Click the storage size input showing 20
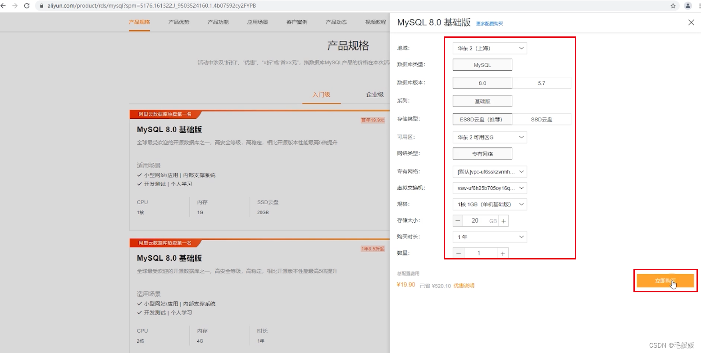Viewport: 701px width, 353px height. click(475, 221)
